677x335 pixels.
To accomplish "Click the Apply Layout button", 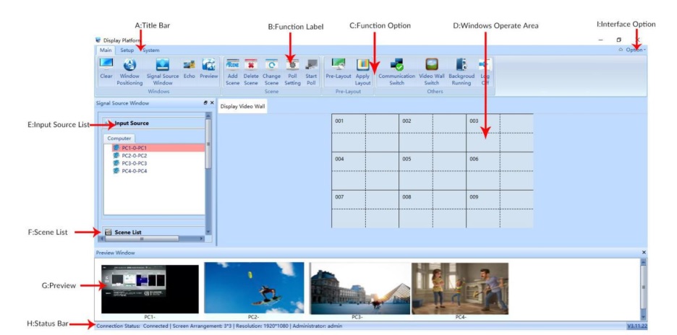I will 363,66.
